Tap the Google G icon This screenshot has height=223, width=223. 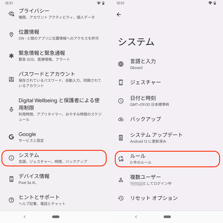(x=11, y=137)
